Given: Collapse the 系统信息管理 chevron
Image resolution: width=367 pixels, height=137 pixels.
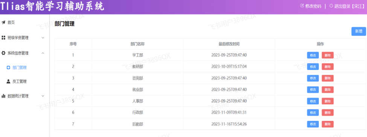Looking at the screenshot, I should [43, 53].
